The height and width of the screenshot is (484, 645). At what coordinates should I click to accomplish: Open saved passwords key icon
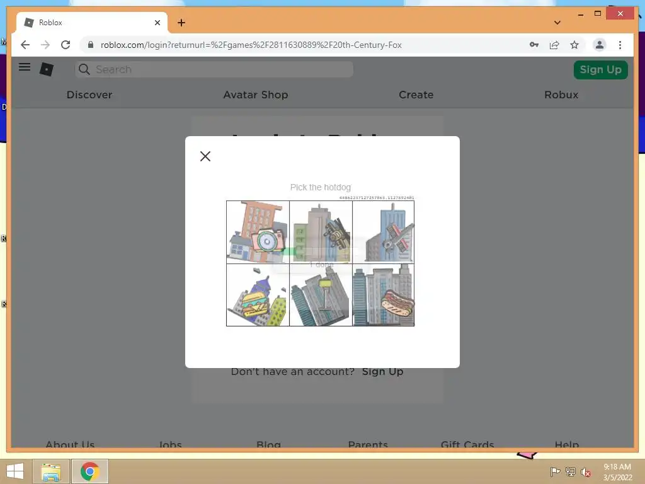click(534, 45)
